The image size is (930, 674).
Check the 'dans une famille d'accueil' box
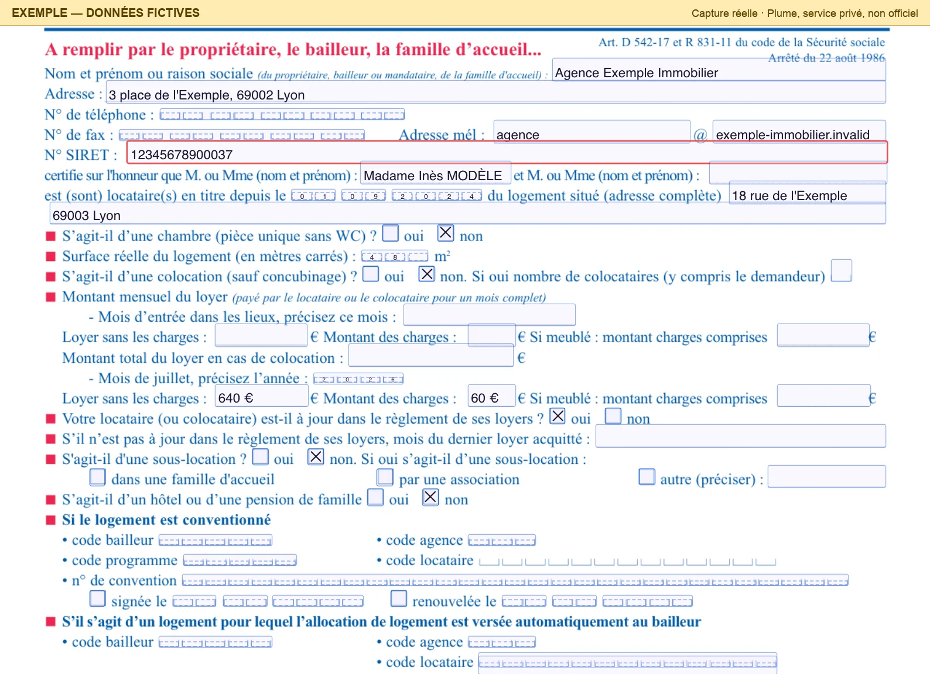tap(98, 477)
